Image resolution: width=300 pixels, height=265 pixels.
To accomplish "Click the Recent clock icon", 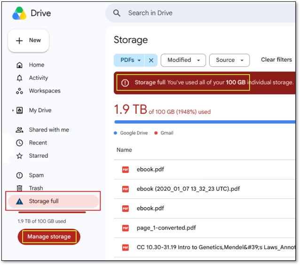I will coord(20,143).
